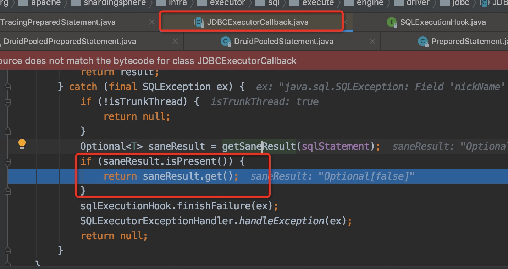Close the TracingPreparedStatement.java tab
508x269 pixels.
click(x=152, y=22)
